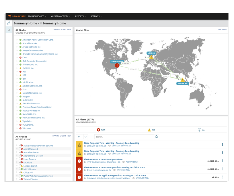
Task: Expand the Linux Servers group
Action: tap(17, 159)
